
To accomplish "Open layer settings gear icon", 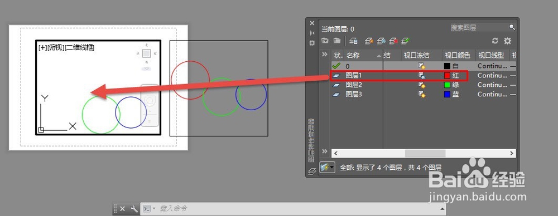I will [507, 41].
